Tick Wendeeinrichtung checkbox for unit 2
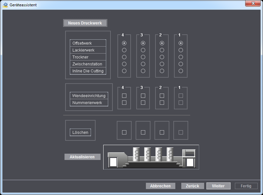Image resolution: width=263 pixels, height=195 pixels. pos(162,96)
